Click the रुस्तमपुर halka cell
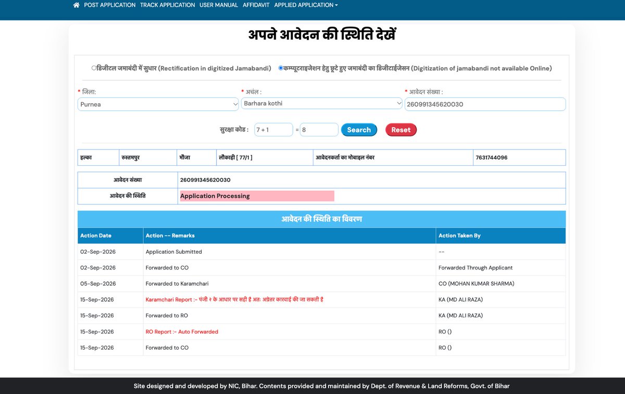The height and width of the screenshot is (394, 625). pos(148,157)
